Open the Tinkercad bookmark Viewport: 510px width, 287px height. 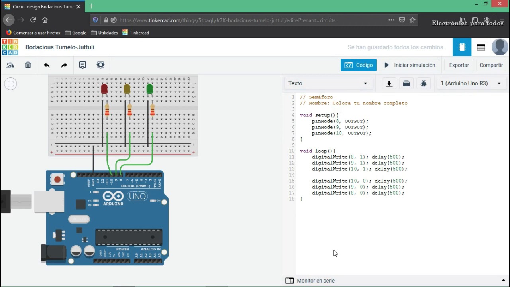pyautogui.click(x=136, y=33)
